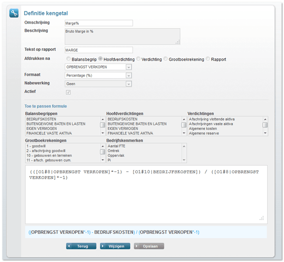Toggle the Actief checkbox

(68, 92)
